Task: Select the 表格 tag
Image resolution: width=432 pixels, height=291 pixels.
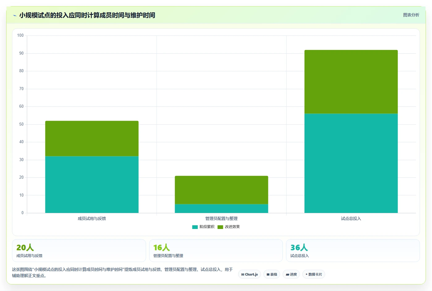Action: pyautogui.click(x=272, y=274)
